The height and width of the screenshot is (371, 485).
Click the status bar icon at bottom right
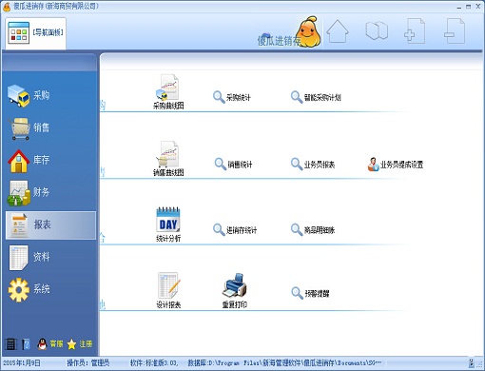(x=472, y=362)
